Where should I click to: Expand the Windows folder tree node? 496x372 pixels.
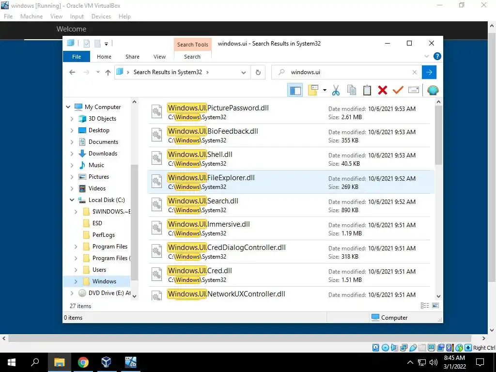click(76, 281)
